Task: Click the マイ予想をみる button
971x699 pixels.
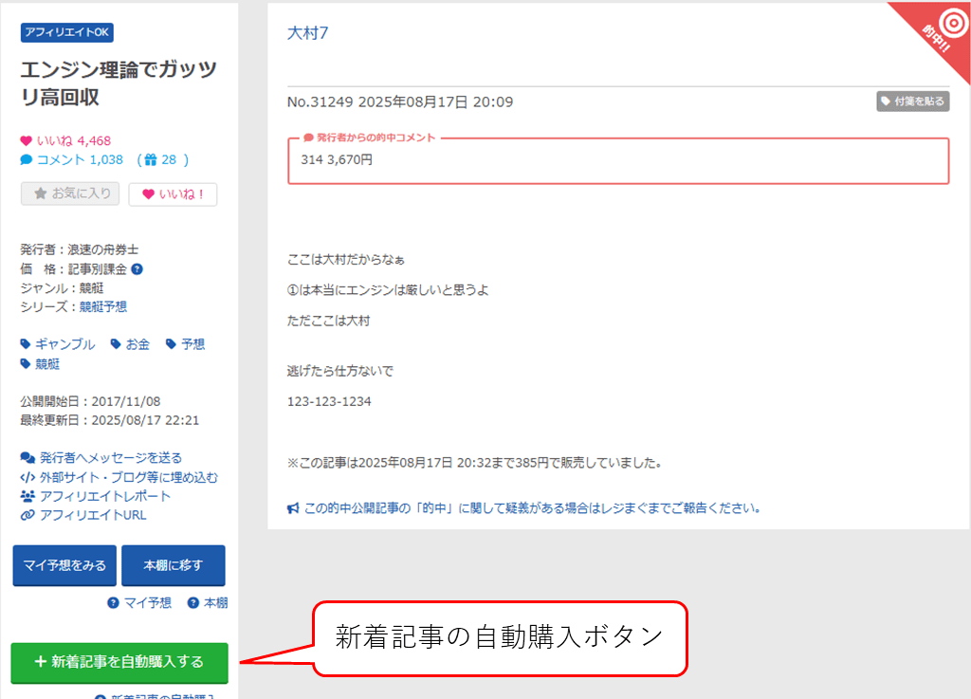Action: click(x=64, y=565)
